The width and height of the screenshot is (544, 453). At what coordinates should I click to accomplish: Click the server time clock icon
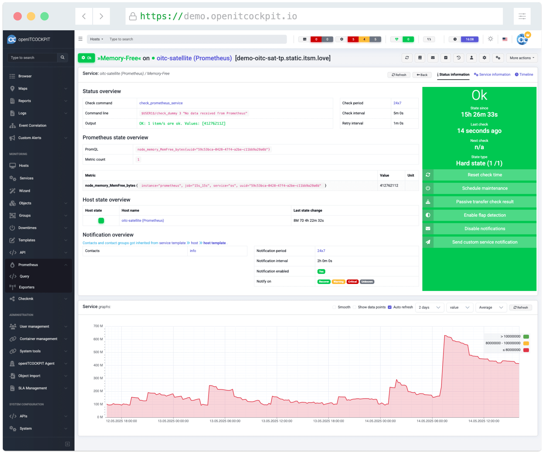pos(455,39)
